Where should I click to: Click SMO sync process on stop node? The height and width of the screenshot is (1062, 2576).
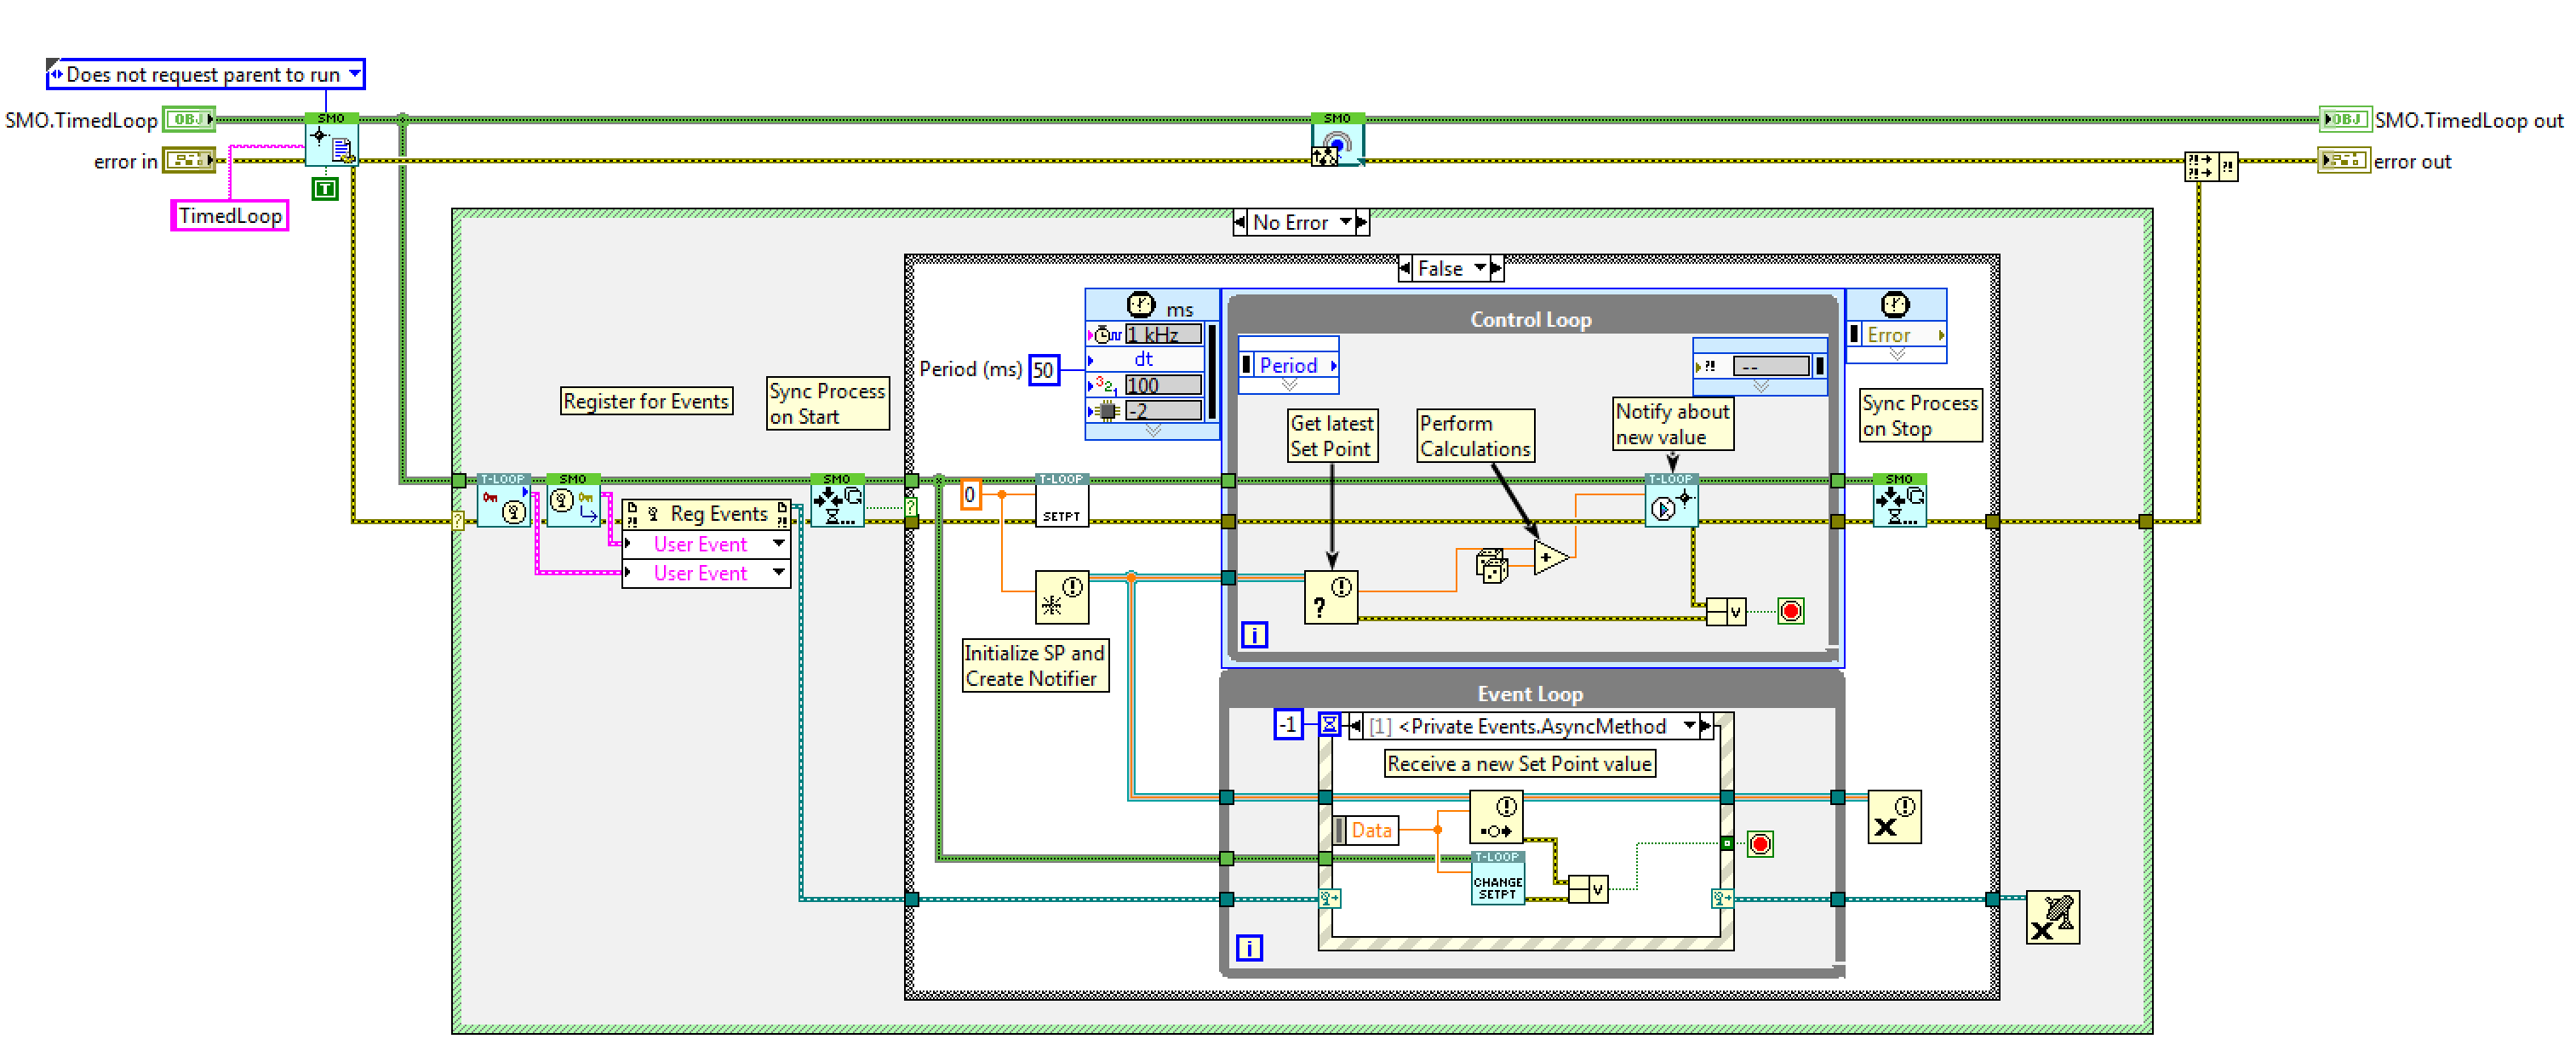coord(1899,501)
